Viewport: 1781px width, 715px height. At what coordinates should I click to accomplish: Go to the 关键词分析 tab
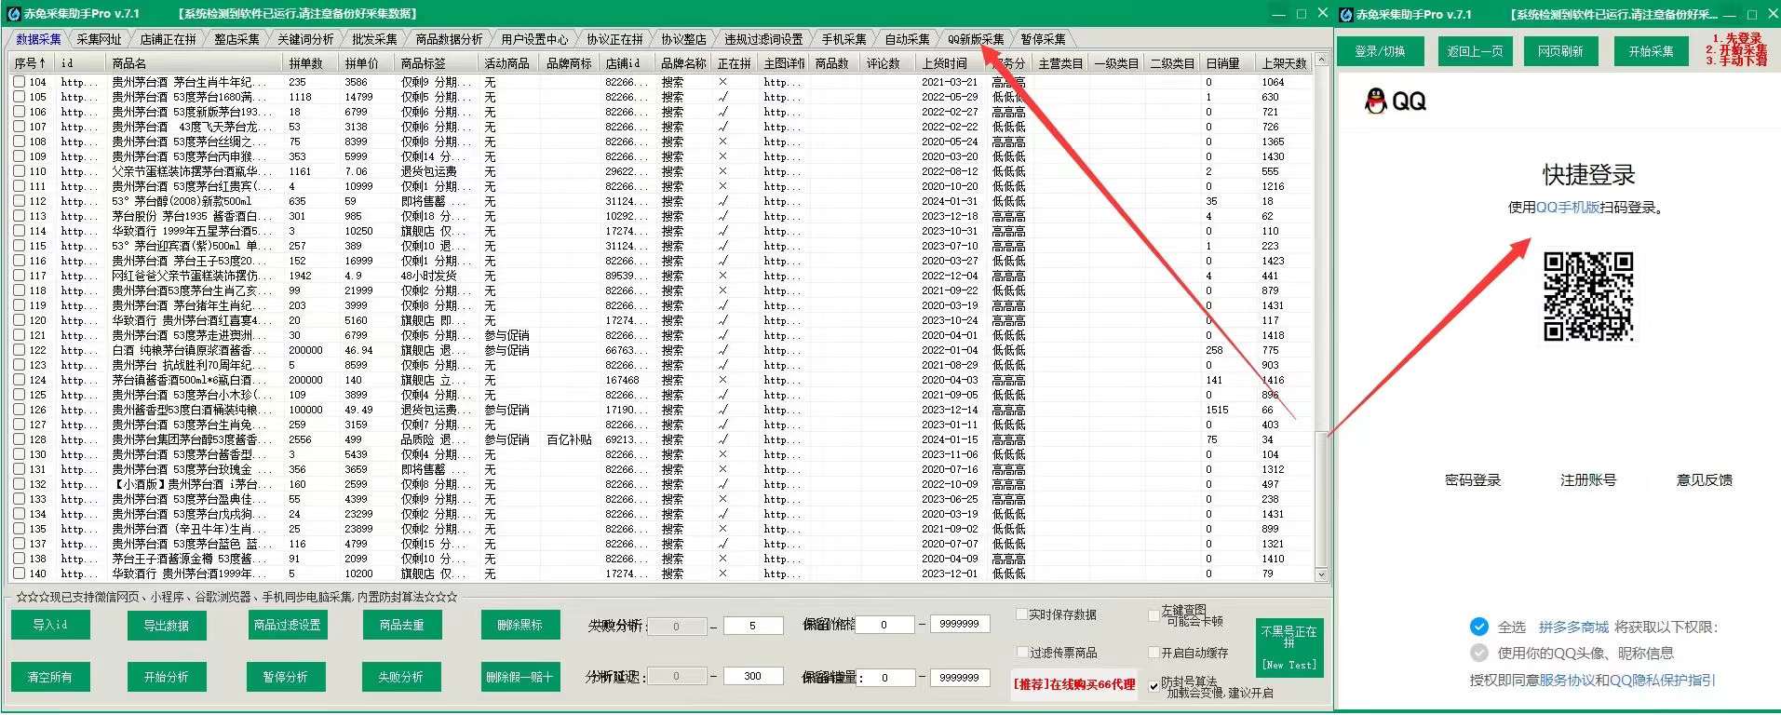[305, 39]
